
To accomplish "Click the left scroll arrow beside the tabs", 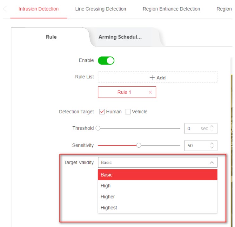I will click(4, 9).
